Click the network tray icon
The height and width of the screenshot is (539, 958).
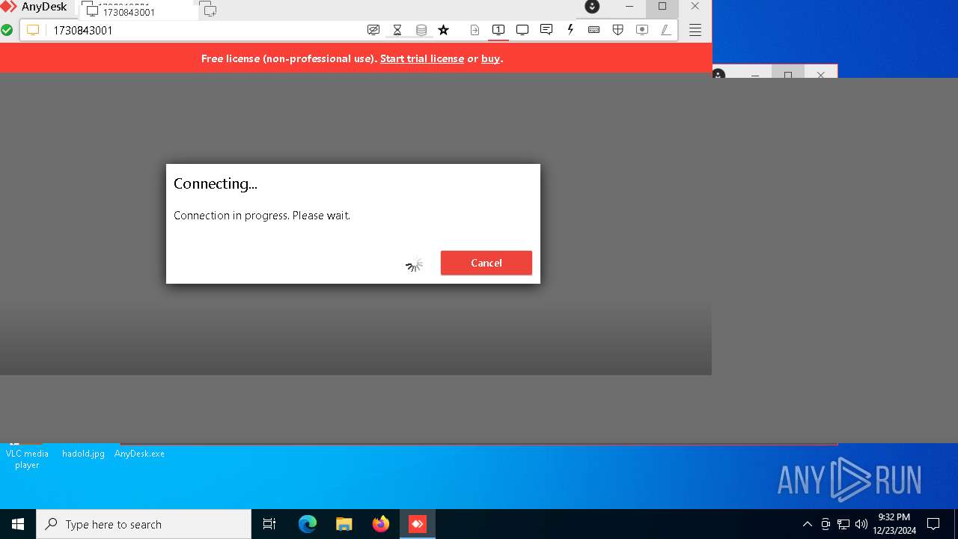(x=843, y=524)
